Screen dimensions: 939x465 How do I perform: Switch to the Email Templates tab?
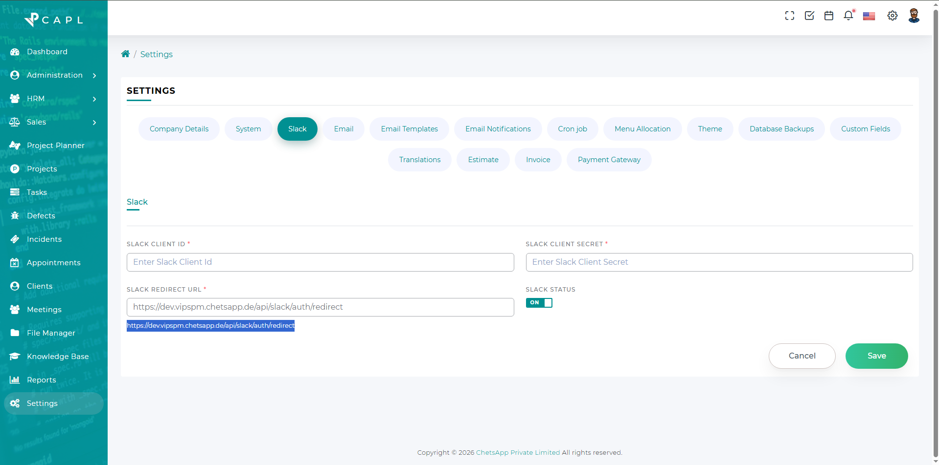pos(409,129)
